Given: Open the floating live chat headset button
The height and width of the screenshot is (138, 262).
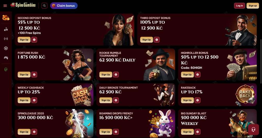Looking at the screenshot, I should click(x=253, y=129).
